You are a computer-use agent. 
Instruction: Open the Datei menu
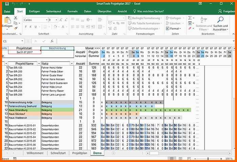pos(7,11)
